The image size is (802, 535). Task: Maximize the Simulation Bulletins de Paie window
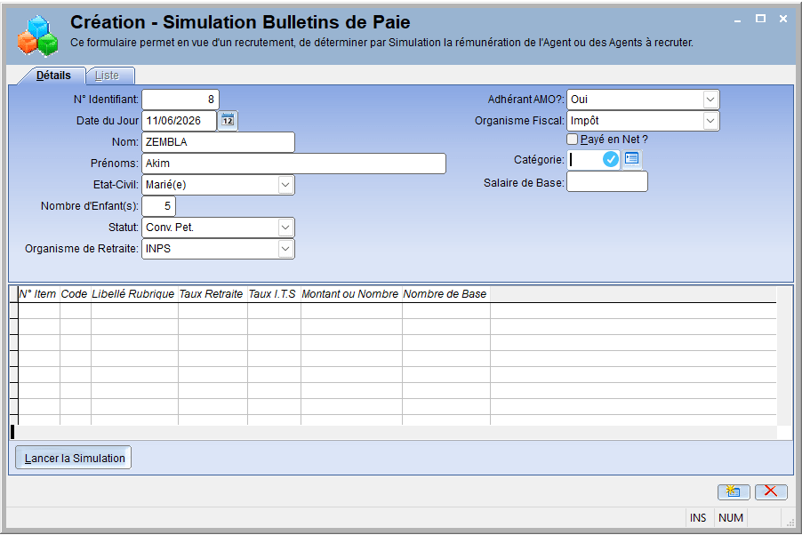[x=760, y=19]
